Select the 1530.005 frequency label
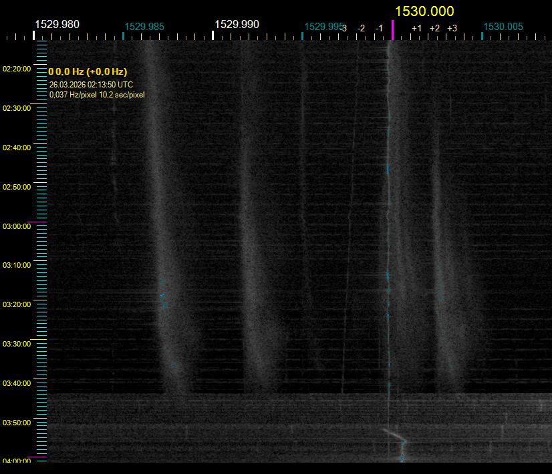 click(503, 27)
